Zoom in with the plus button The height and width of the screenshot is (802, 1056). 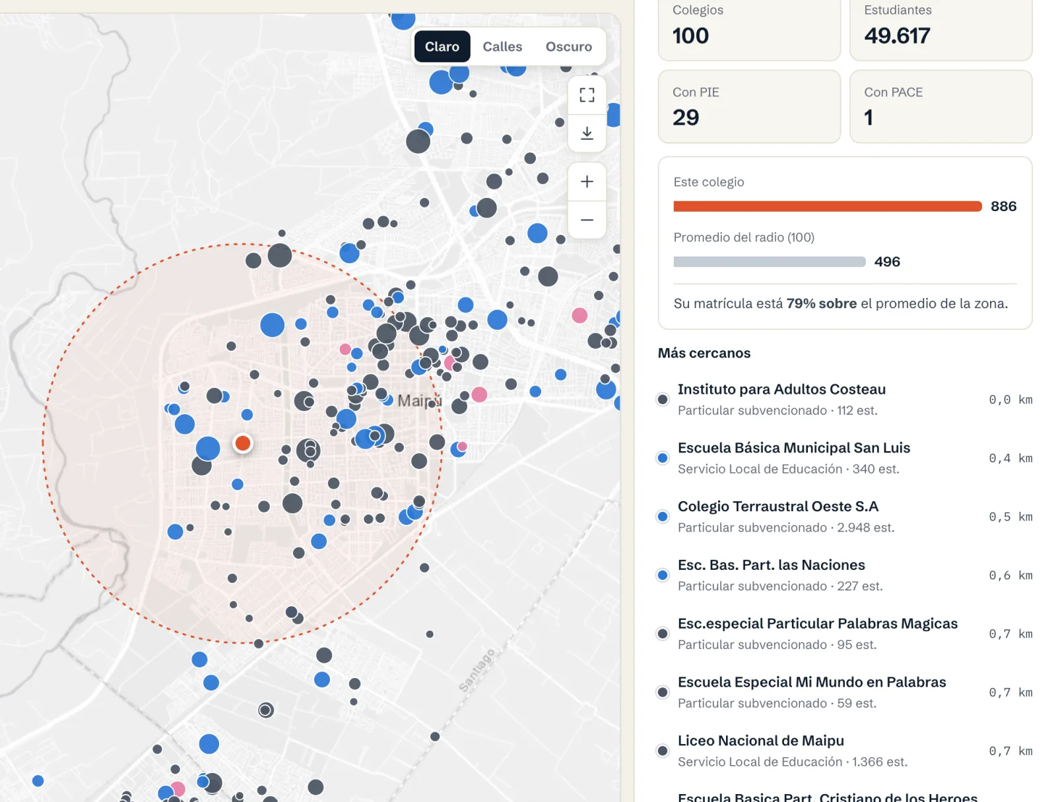click(x=587, y=182)
